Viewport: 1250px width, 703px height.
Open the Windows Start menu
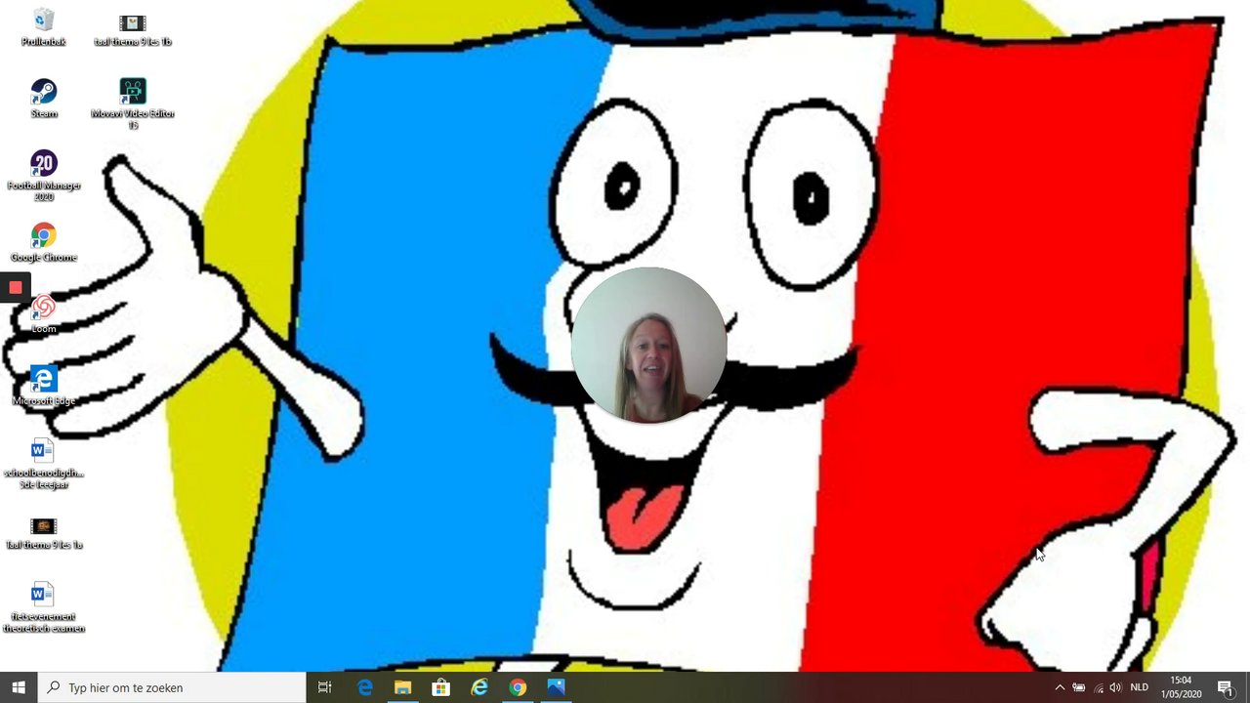[19, 687]
